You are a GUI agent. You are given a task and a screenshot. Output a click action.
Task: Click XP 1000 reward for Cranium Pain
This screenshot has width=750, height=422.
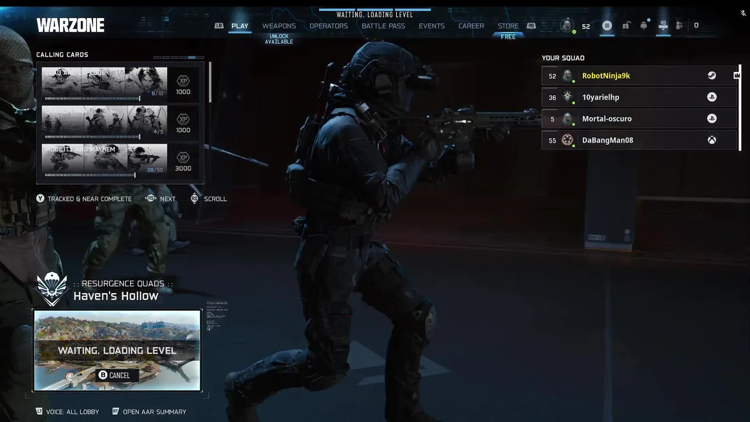click(x=183, y=122)
